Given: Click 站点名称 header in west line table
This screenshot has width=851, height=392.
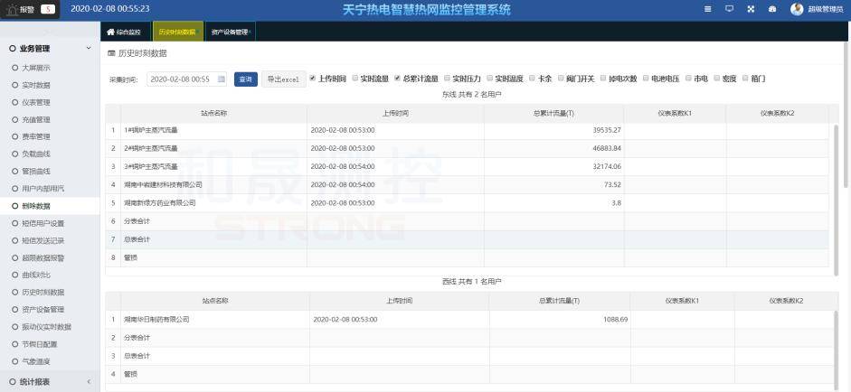Looking at the screenshot, I should coord(214,301).
